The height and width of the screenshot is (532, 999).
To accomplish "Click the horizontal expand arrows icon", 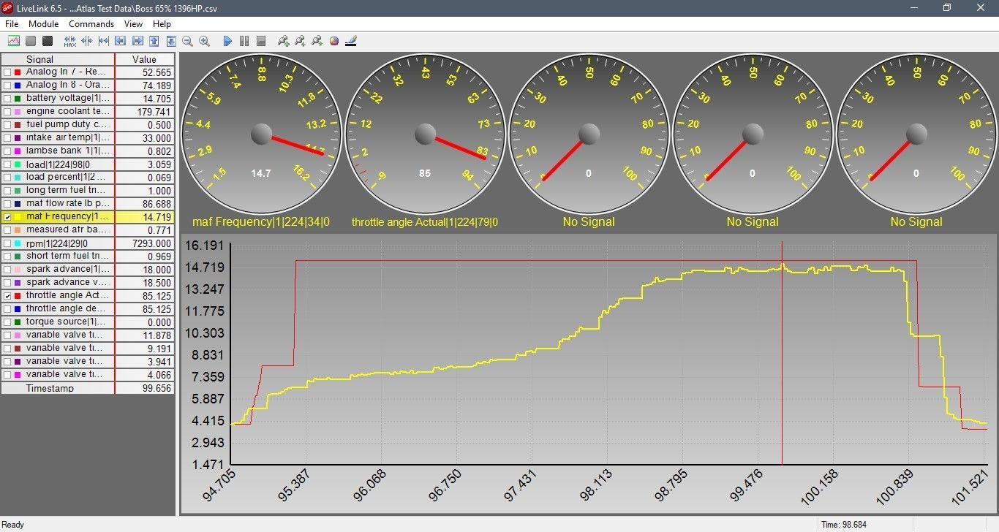I will click(x=87, y=41).
